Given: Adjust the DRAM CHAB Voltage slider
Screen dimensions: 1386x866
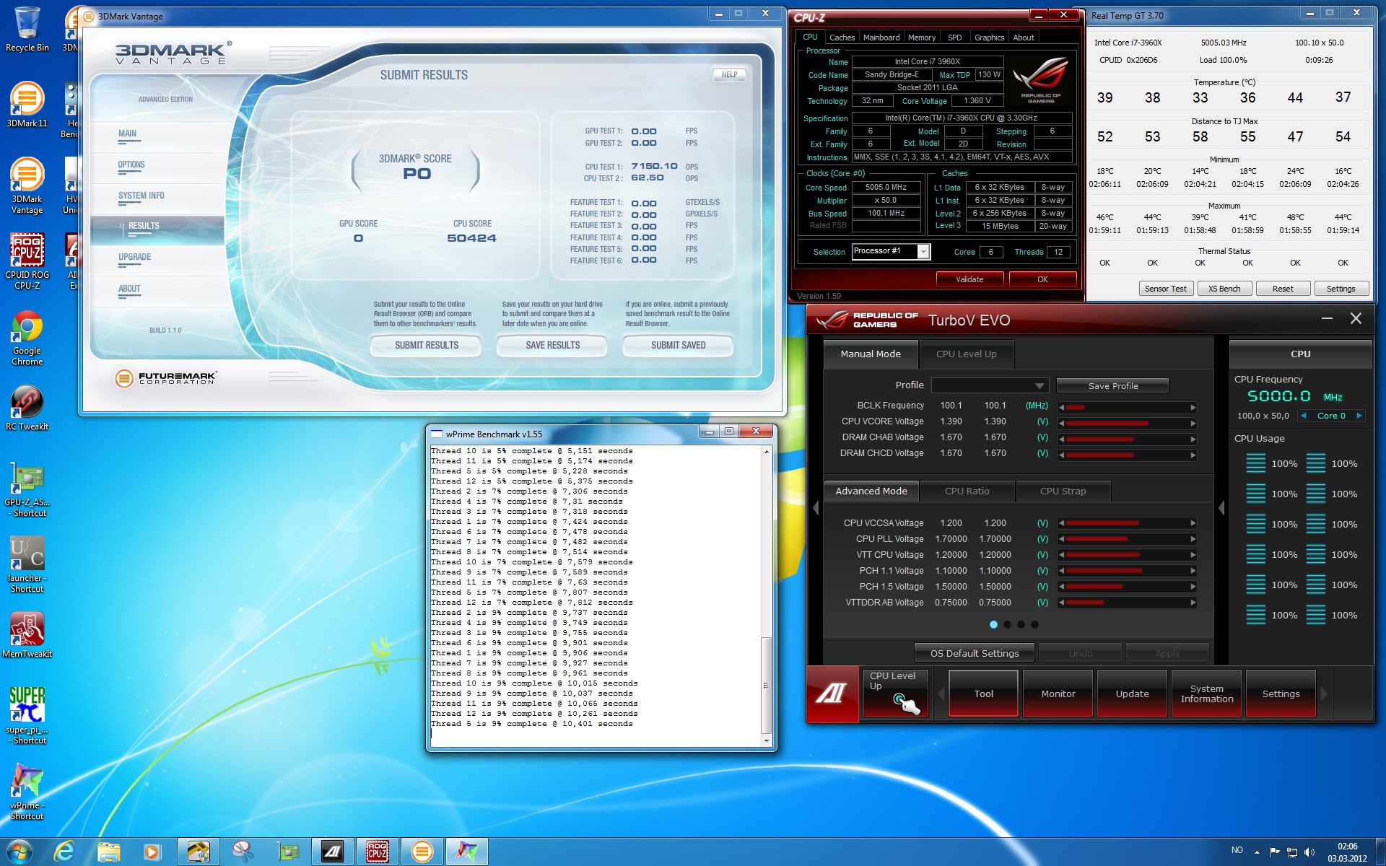Looking at the screenshot, I should 1127,439.
